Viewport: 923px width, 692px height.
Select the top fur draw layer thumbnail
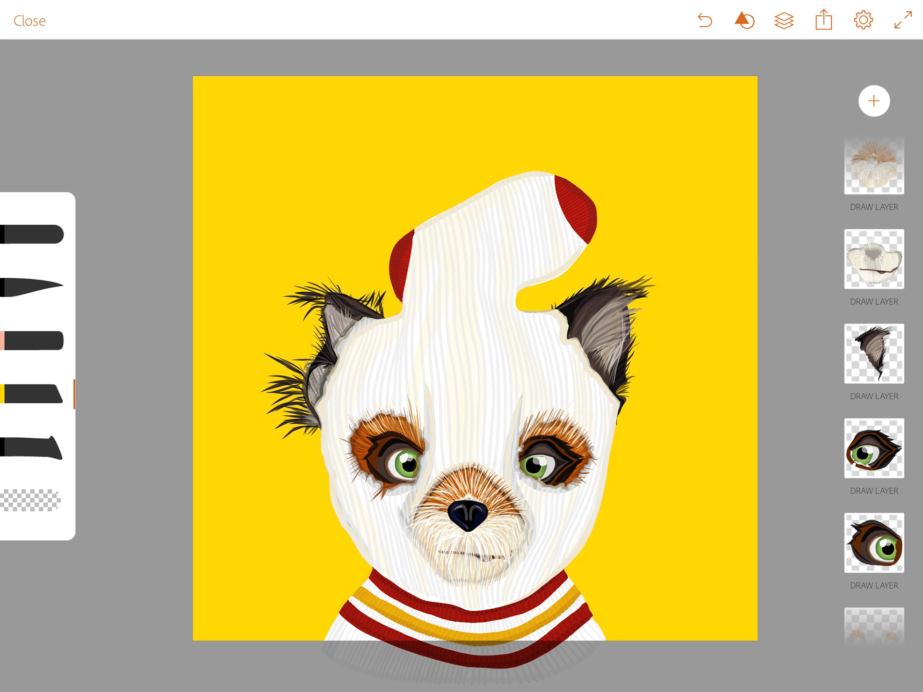(x=874, y=164)
